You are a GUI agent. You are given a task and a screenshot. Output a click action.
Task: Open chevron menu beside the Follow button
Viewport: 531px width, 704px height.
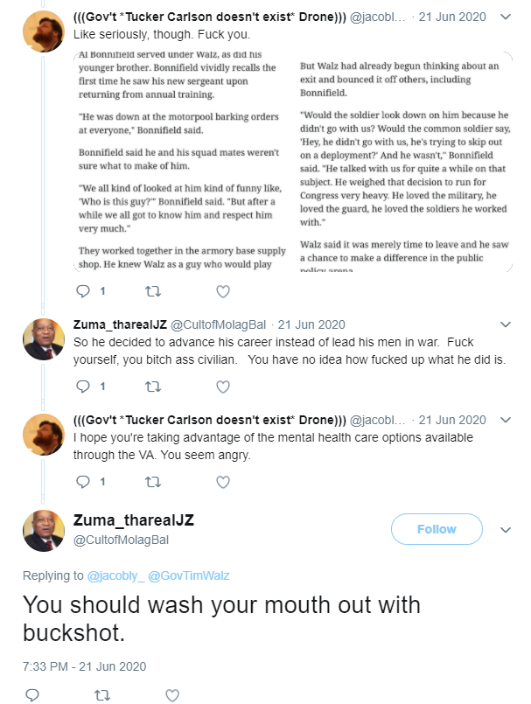point(506,530)
